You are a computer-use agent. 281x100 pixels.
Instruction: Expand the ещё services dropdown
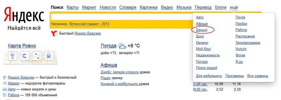(234, 7)
